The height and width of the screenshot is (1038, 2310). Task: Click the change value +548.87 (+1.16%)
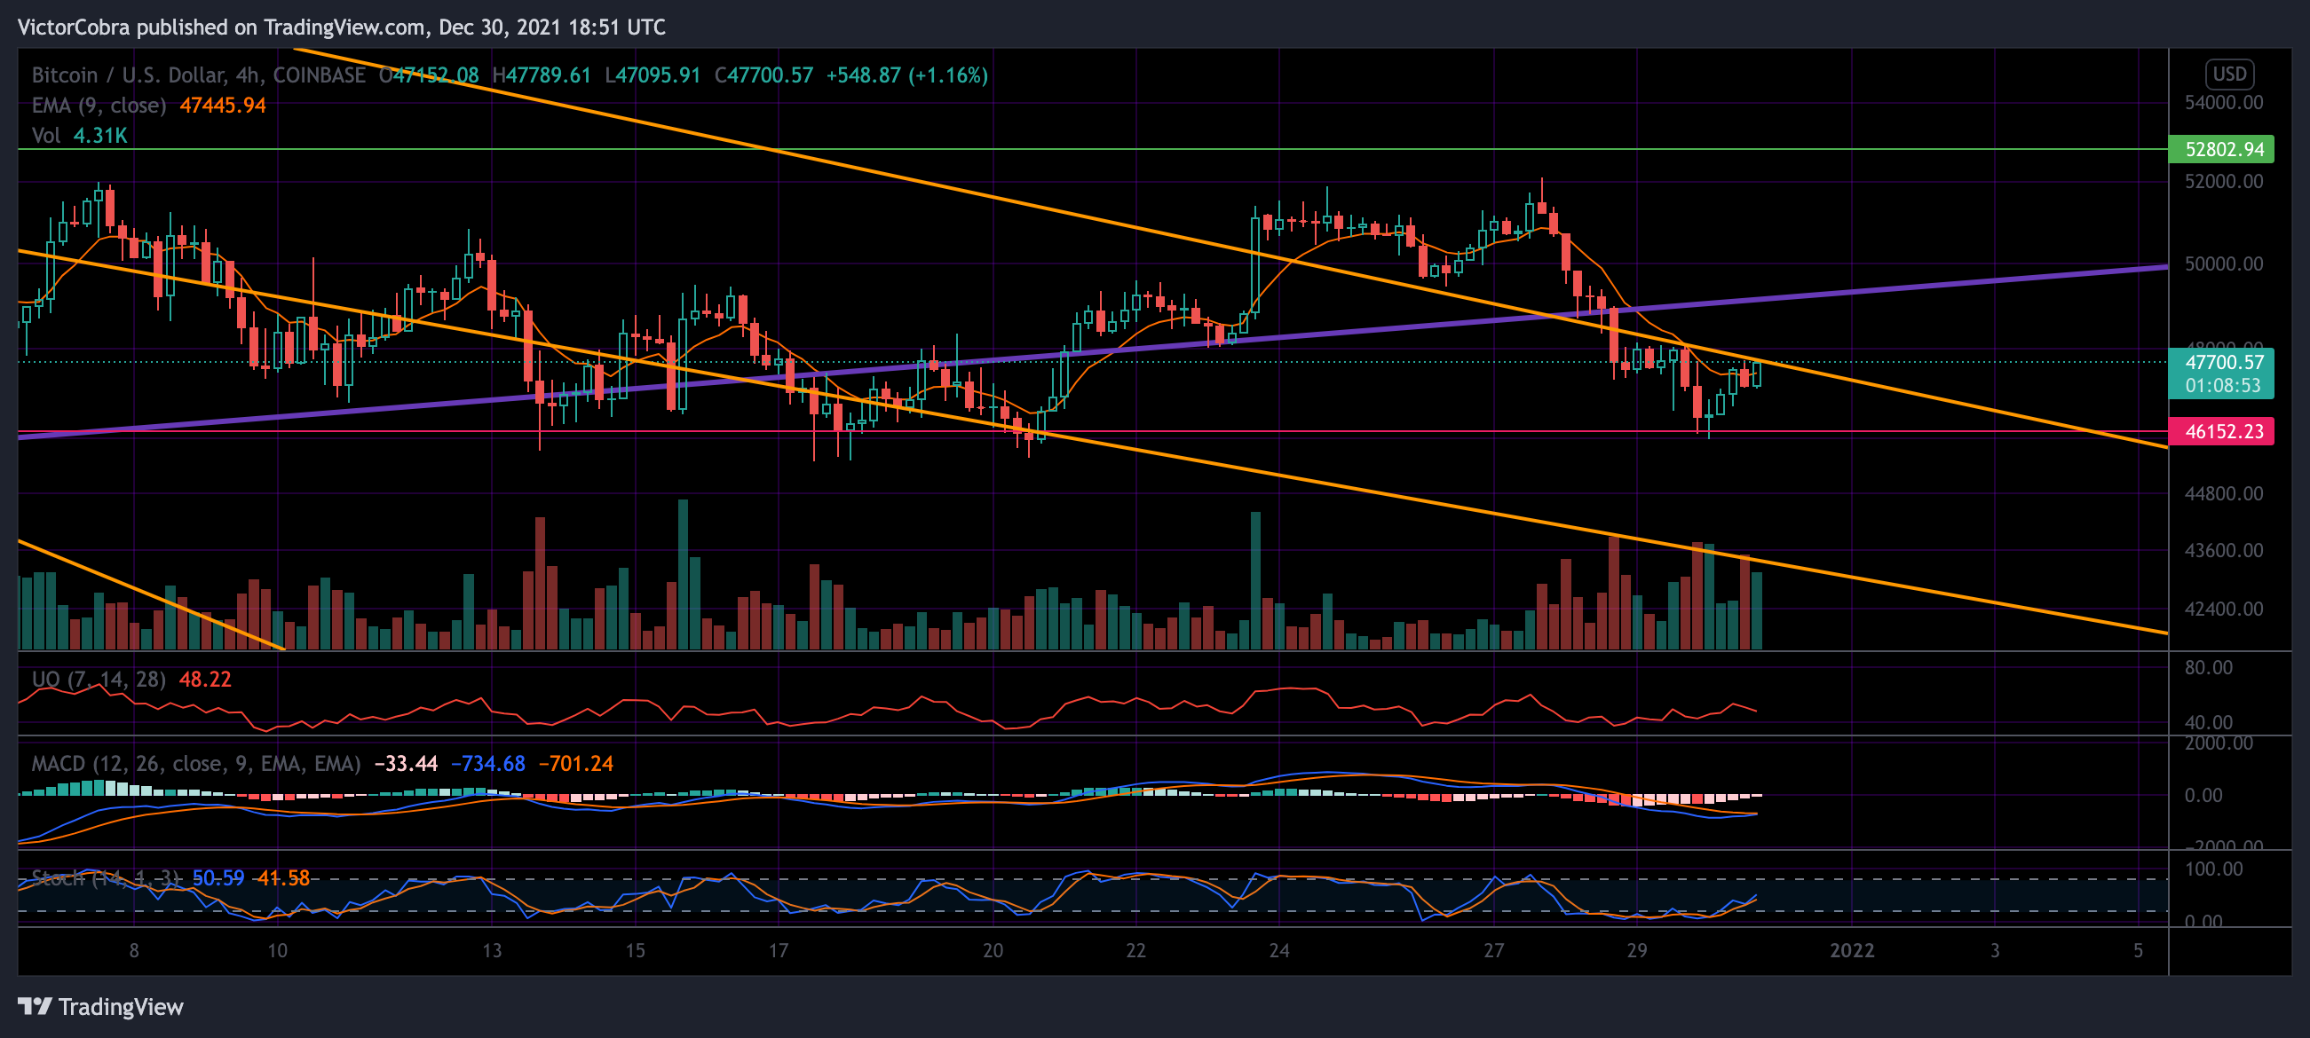[906, 75]
